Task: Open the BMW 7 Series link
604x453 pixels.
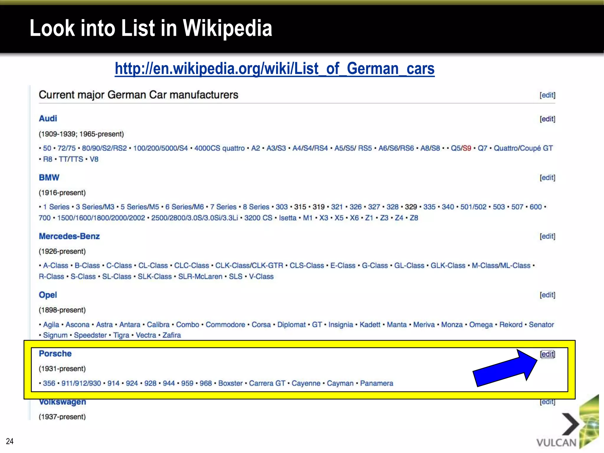Action: tap(223, 207)
